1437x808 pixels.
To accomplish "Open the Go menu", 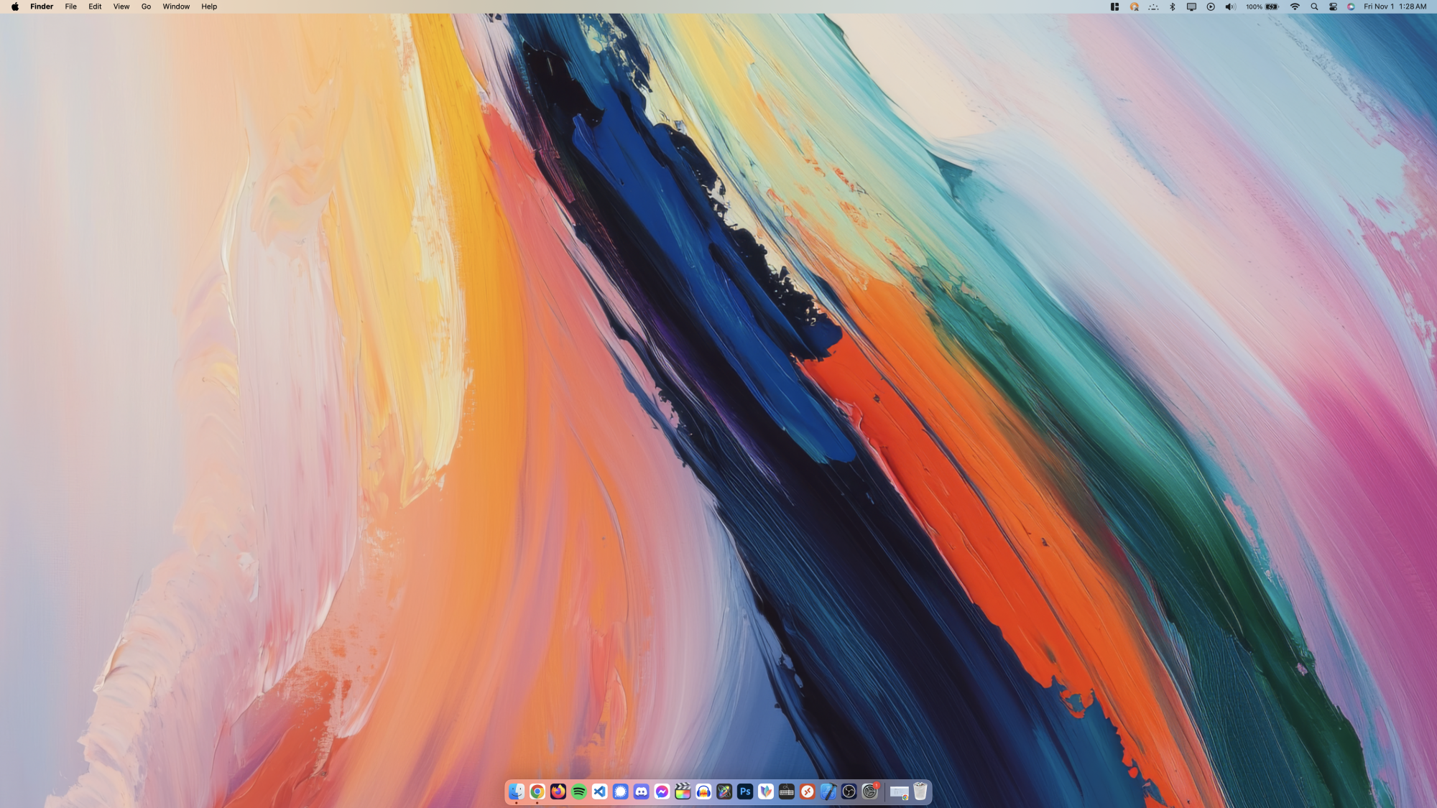I will click(146, 6).
